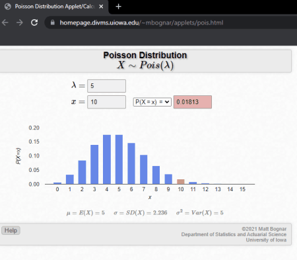297x260 pixels.
Task: Click the University of Iowa text
Action: (266, 240)
